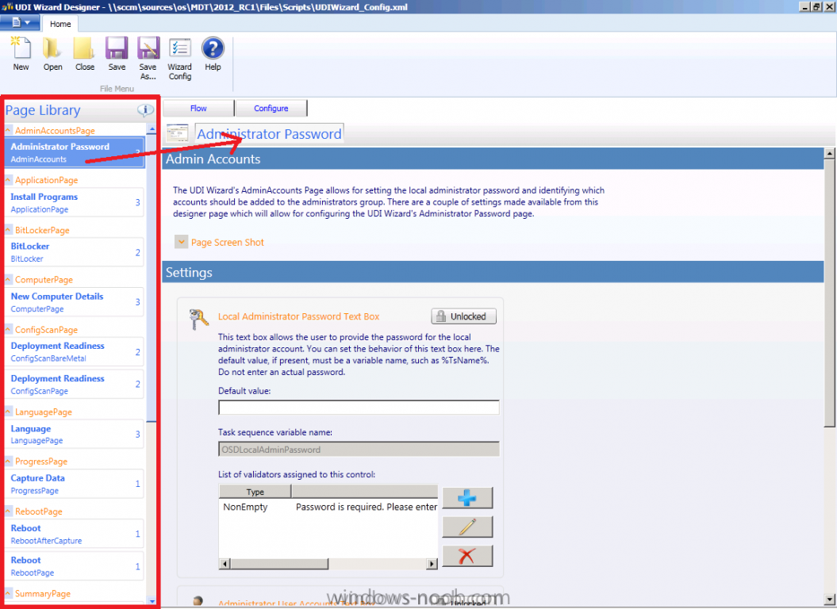This screenshot has width=837, height=609.
Task: Collapse LanguagePage group
Action: [8, 412]
